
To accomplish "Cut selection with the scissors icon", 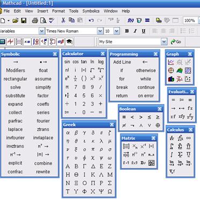I will [x=63, y=20].
